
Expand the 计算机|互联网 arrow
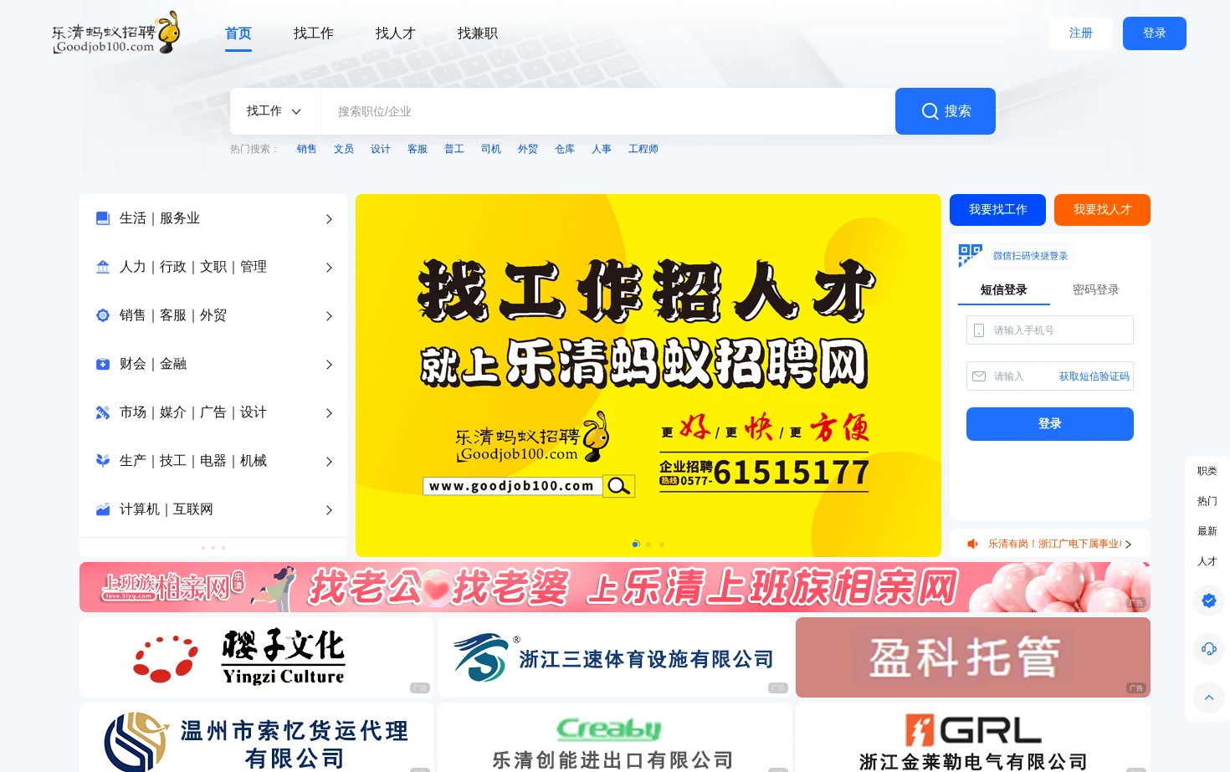[329, 510]
